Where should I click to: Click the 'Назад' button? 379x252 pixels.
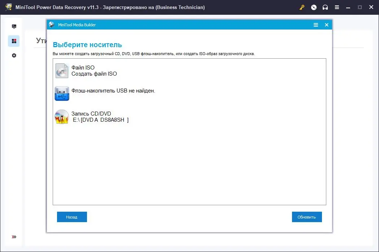coord(72,217)
